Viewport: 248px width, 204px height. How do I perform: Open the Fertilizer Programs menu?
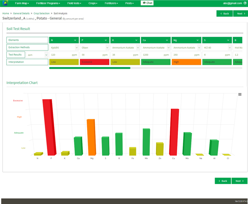(x=48, y=3)
